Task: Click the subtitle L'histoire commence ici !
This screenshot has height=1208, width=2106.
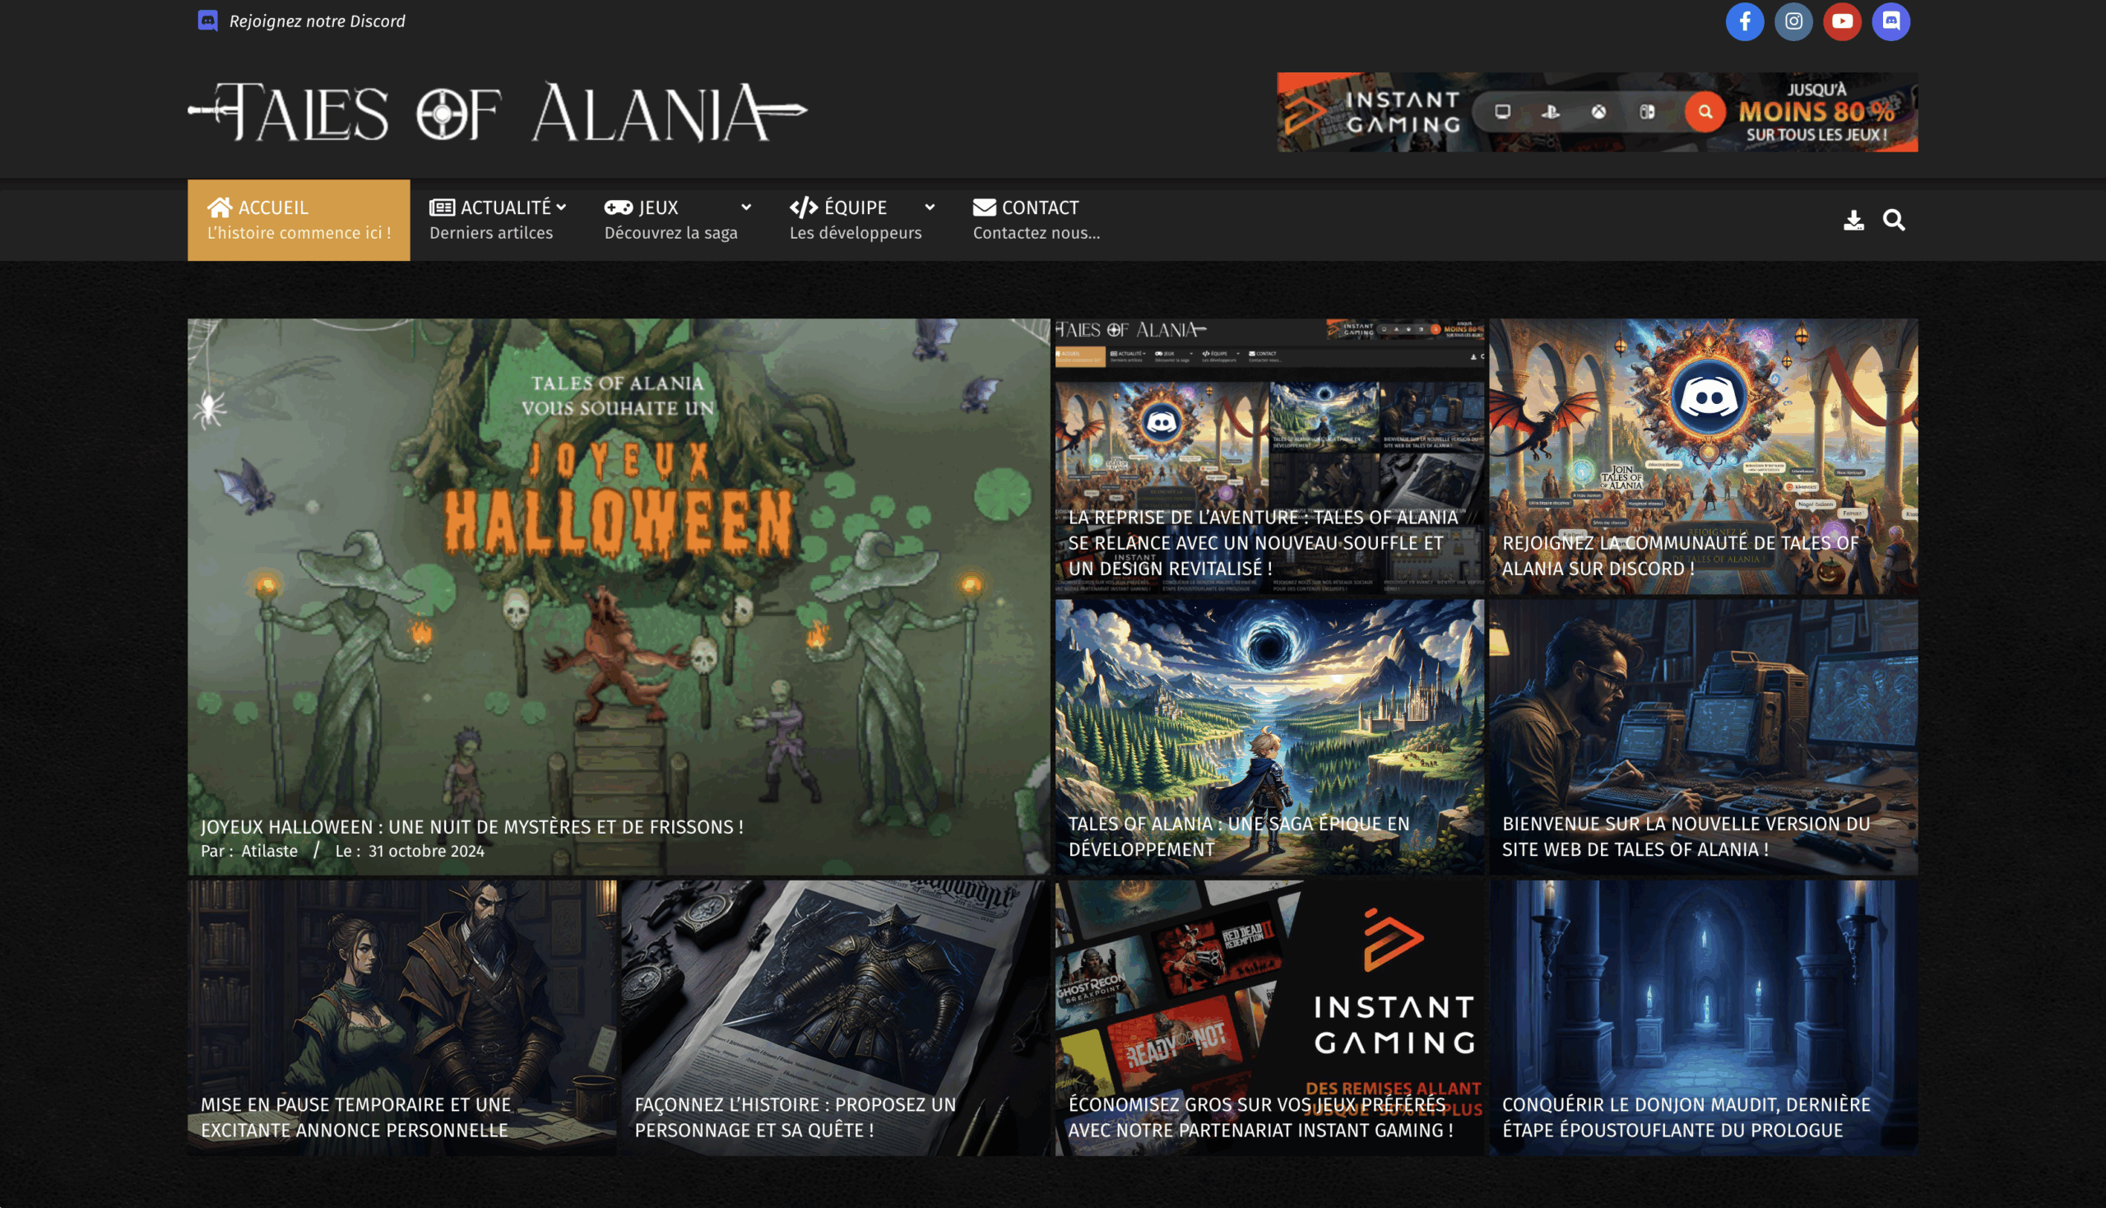Action: click(x=299, y=233)
